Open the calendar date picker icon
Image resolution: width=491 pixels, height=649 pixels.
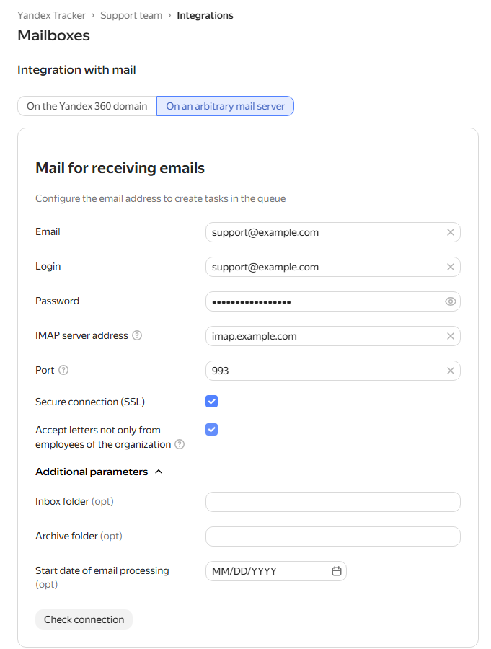[337, 571]
